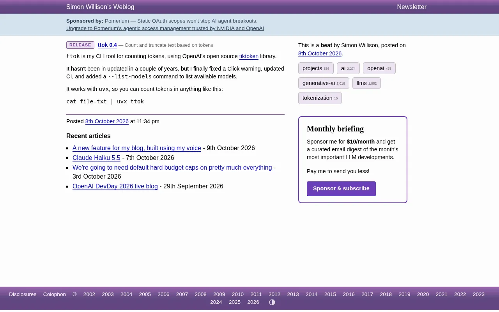Viewport: 499px width, 312px height.
Task: Browse the 2002 archive in footer
Action: (x=89, y=294)
